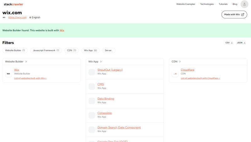The width and height of the screenshot is (251, 142).
Task: Download the results as JSON
Action: pyautogui.click(x=241, y=43)
